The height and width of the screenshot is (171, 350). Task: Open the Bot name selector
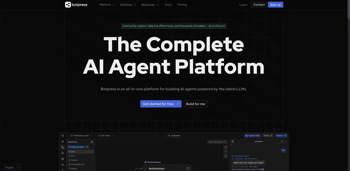106,136
